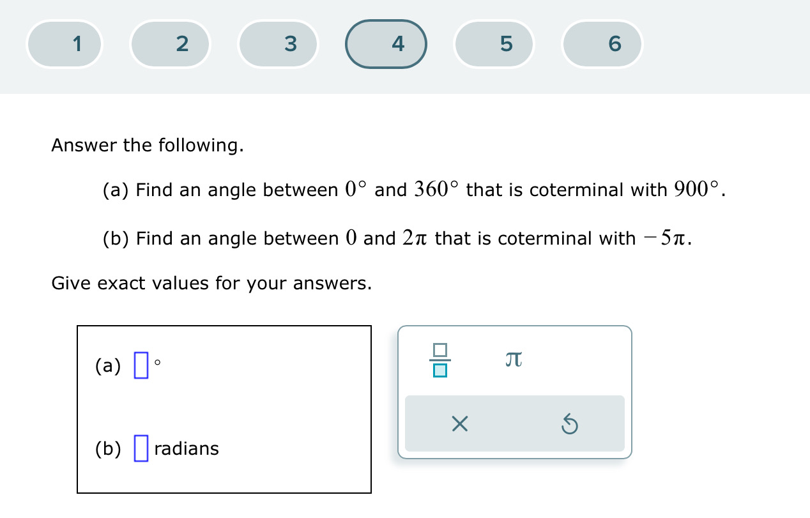Image resolution: width=810 pixels, height=518 pixels.
Task: Click the numerator square of the fraction icon
Action: point(440,350)
